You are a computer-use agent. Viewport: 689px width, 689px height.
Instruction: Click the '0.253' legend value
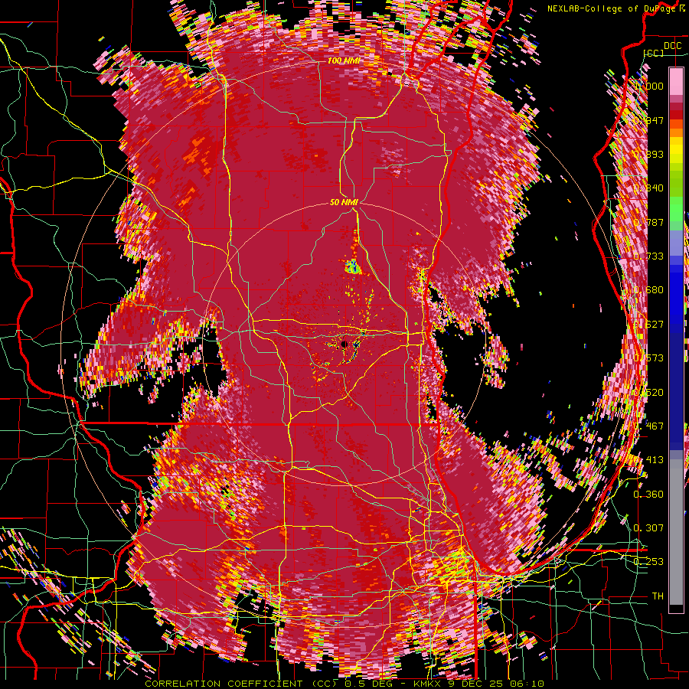(x=648, y=562)
